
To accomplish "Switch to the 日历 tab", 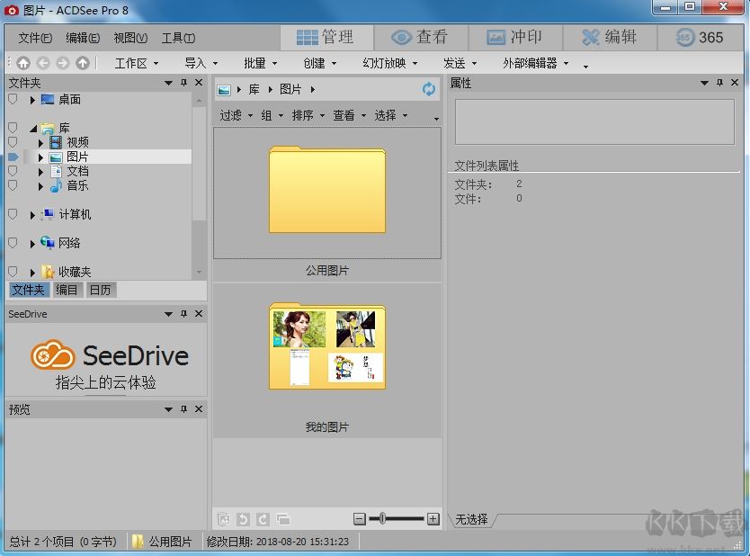I will tap(99, 290).
